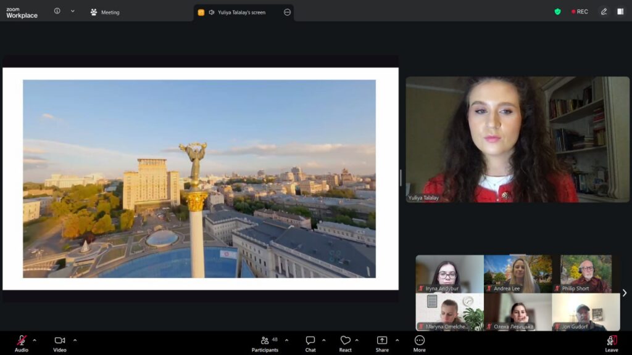Expand the audio settings arrow
The height and width of the screenshot is (355, 632).
coord(35,340)
